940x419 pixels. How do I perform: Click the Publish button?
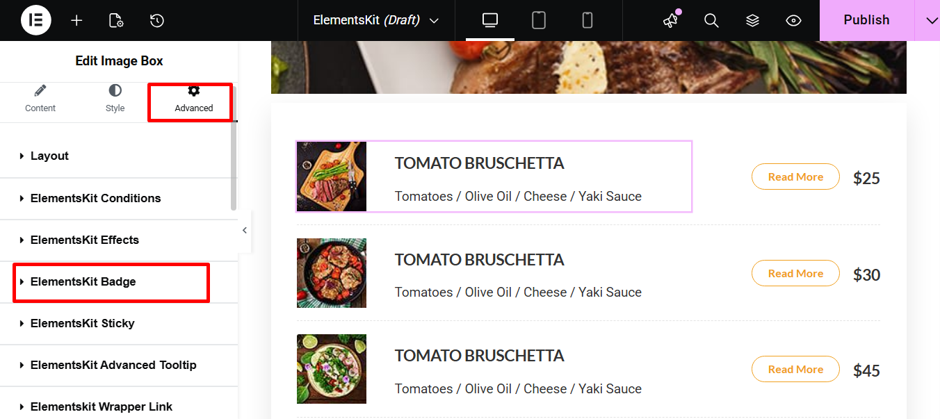pos(866,20)
